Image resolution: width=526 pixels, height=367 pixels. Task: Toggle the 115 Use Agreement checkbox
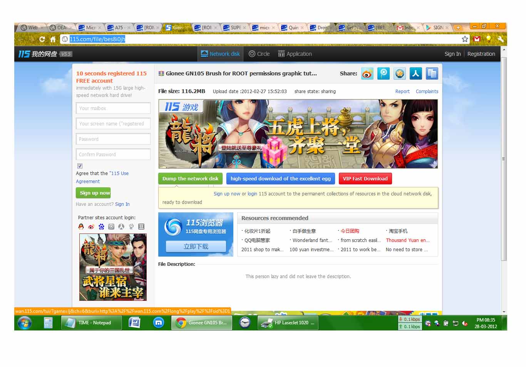(80, 166)
